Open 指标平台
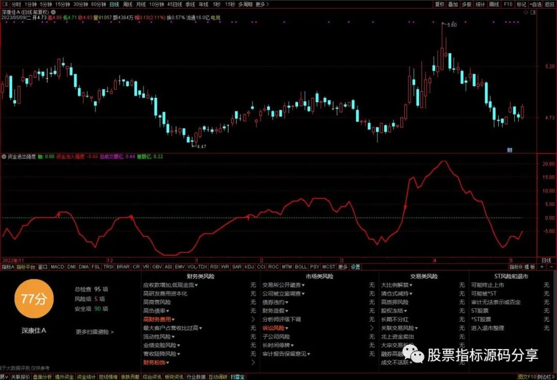Image resolution: width=557 pixels, height=380 pixels. [26, 267]
